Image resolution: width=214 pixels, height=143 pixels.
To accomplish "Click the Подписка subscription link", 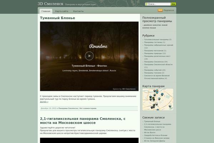I will coord(169,10).
